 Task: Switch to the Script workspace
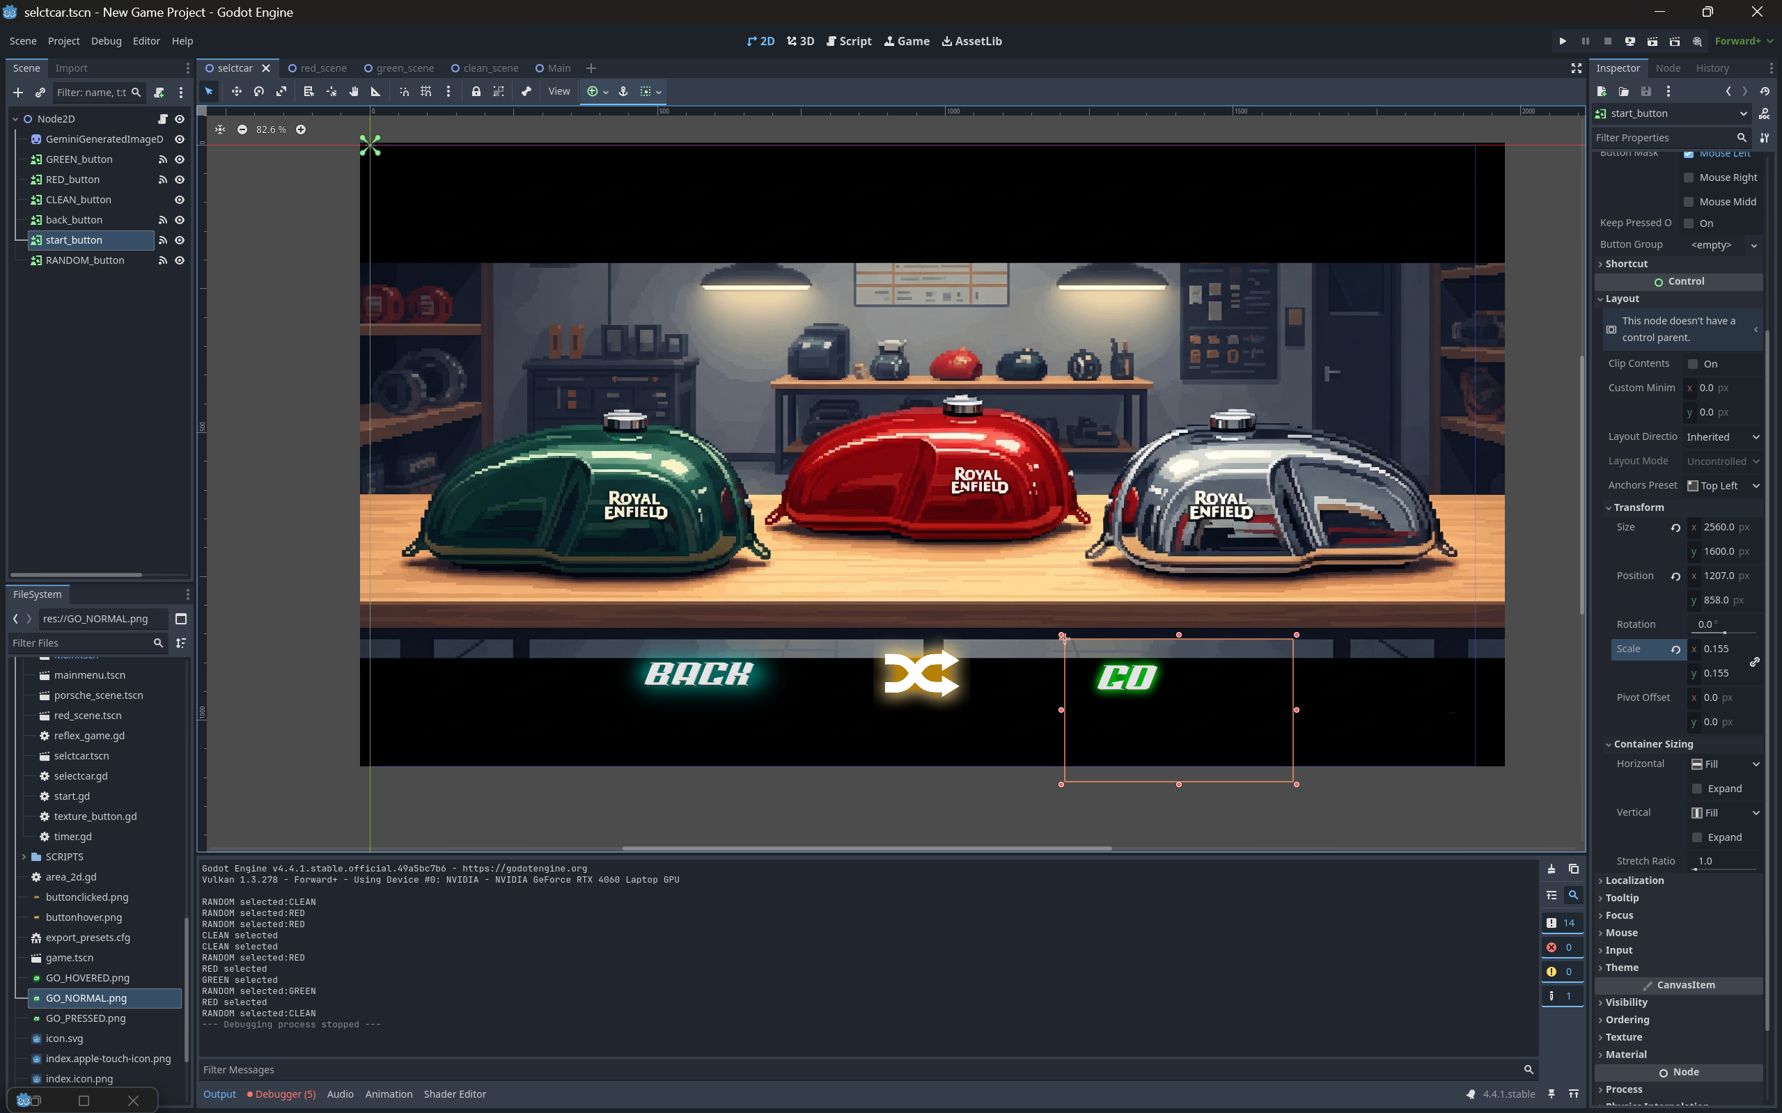coord(849,41)
